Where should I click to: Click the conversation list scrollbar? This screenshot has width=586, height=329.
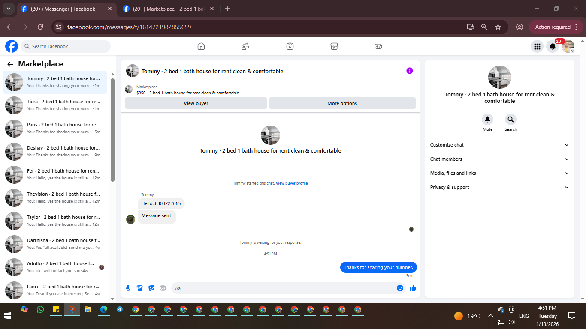tap(113, 130)
